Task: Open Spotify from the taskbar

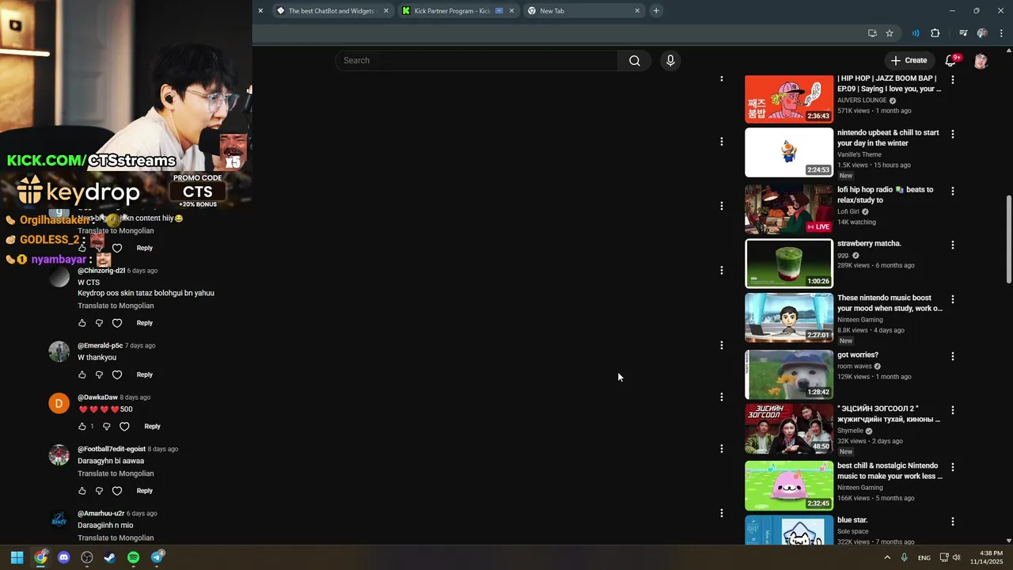Action: 133,557
